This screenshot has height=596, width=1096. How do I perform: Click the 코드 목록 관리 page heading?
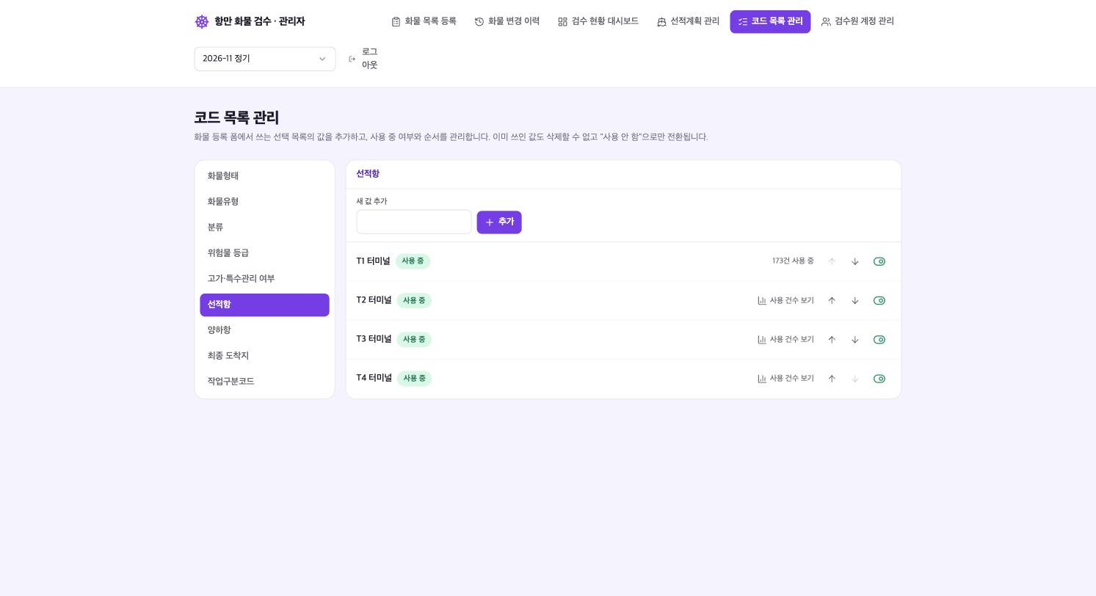pos(236,118)
